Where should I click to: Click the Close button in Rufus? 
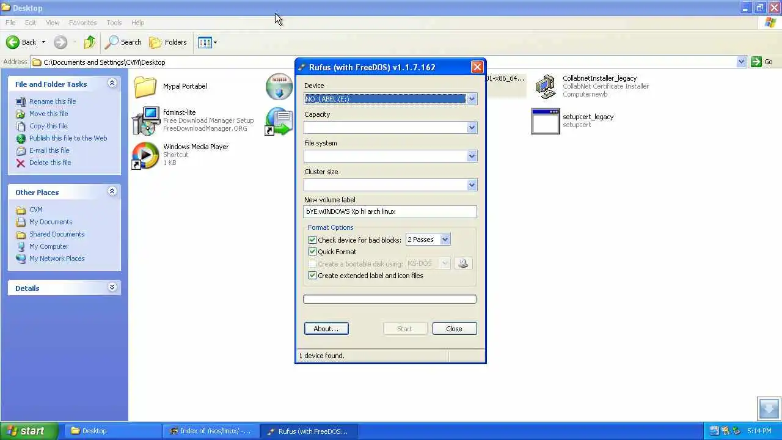(454, 329)
